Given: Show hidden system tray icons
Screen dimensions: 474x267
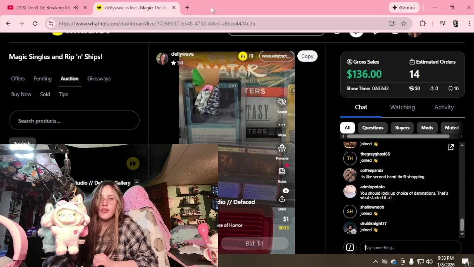Looking at the screenshot, I should (x=375, y=261).
